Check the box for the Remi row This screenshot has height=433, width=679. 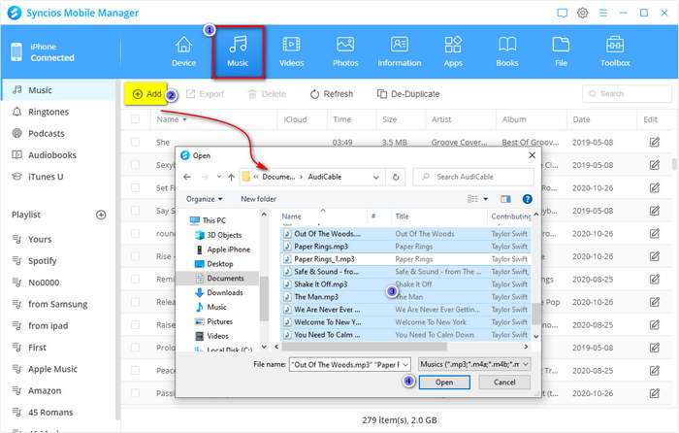[x=136, y=280]
